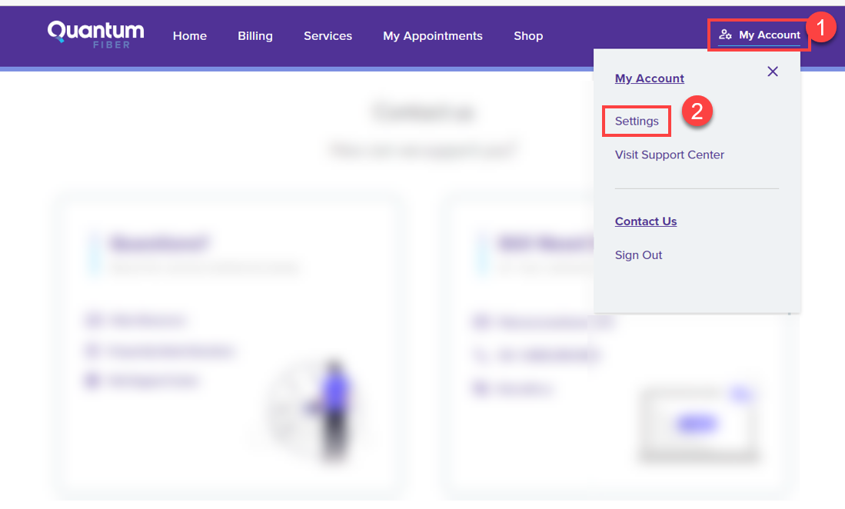
Task: Open the My Account dropdown
Action: tap(759, 35)
